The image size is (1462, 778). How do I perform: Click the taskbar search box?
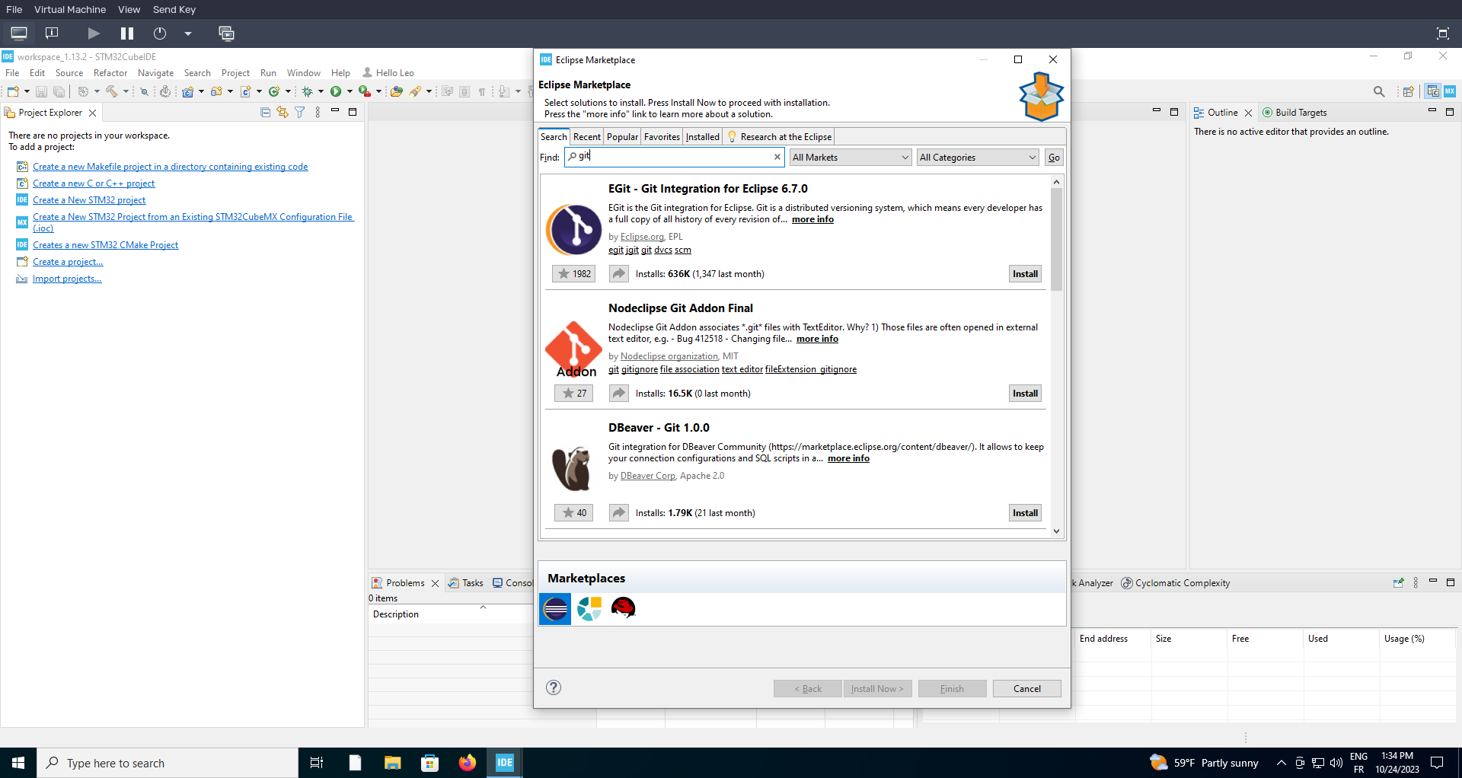[x=168, y=763]
